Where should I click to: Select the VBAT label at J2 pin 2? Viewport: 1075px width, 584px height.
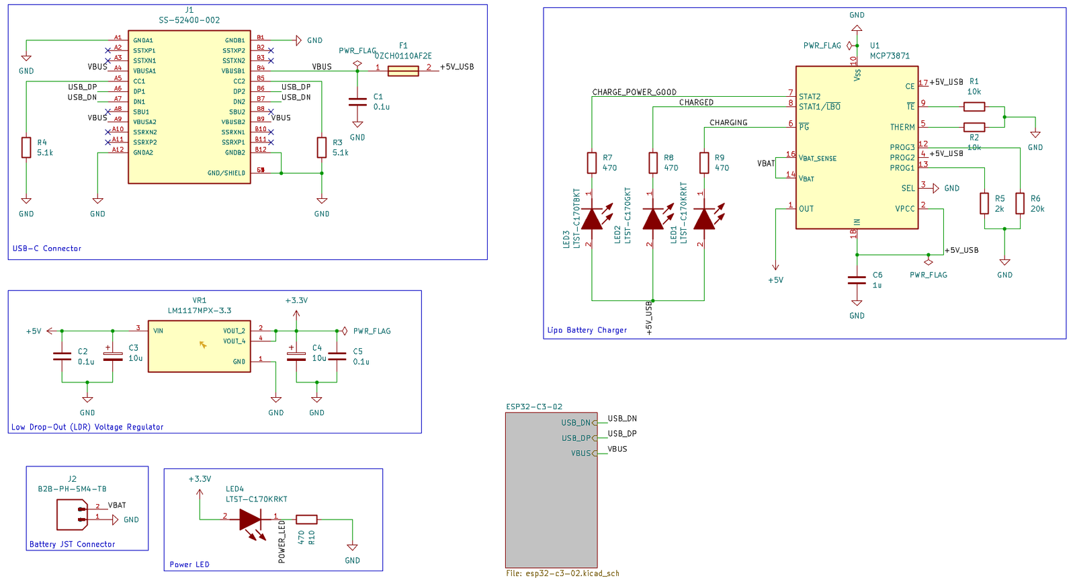(x=117, y=505)
